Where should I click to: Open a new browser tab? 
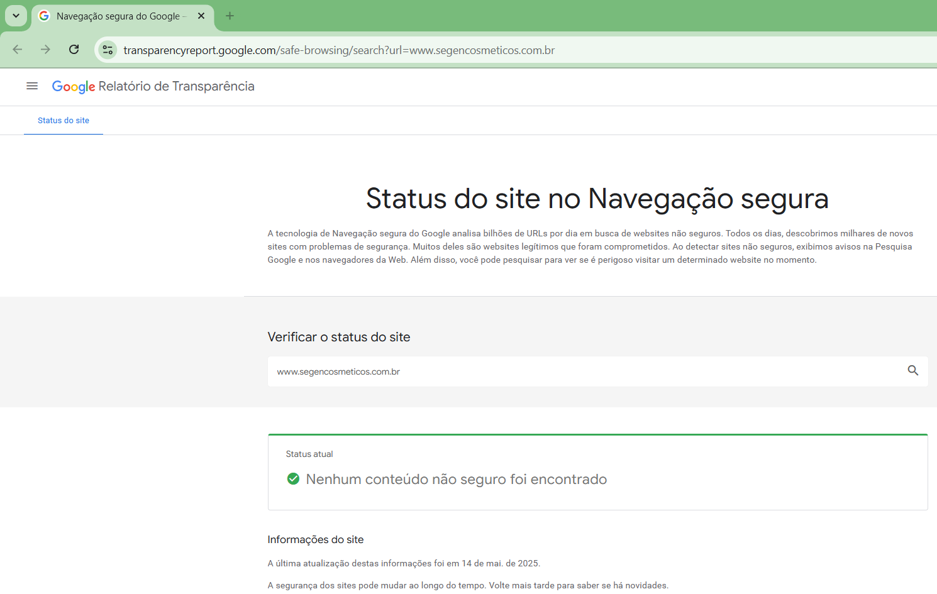230,16
